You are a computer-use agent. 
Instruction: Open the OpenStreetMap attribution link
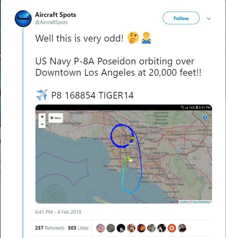tap(201, 202)
